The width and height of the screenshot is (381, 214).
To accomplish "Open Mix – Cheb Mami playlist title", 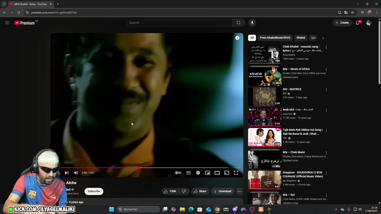I will (294, 152).
